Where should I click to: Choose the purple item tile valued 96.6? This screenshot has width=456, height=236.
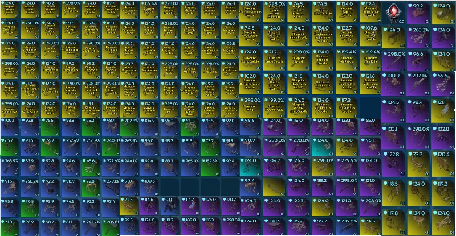point(418,62)
